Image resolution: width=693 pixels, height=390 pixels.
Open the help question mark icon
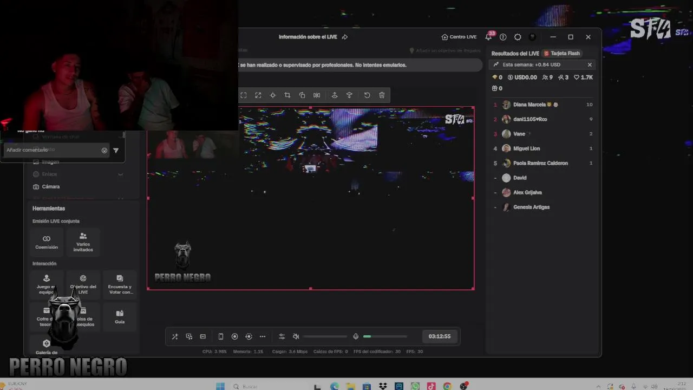[x=503, y=37]
